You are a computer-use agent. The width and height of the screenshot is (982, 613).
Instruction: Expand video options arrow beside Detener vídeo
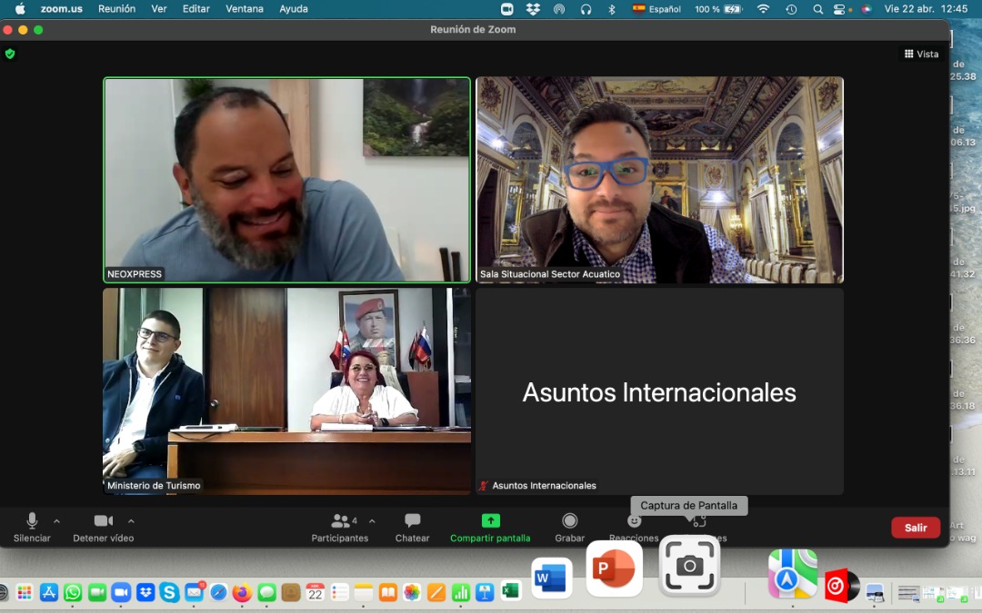tap(131, 521)
